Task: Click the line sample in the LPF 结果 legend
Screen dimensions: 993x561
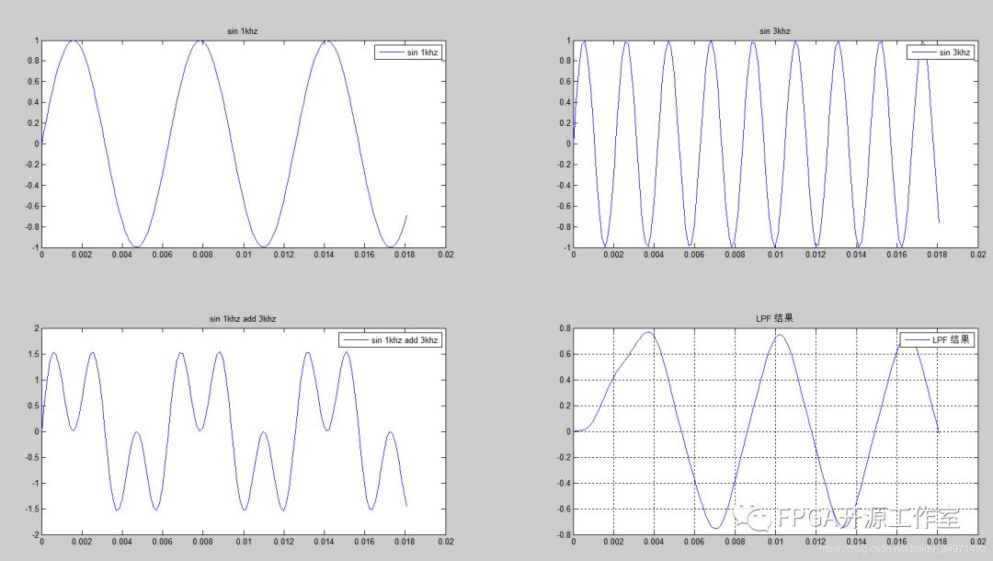Action: coord(916,340)
